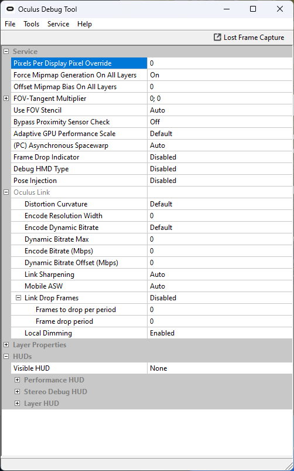Screen dimensions: 294x471
Task: Select the Use FOV Stencil label
Action: 37,110
